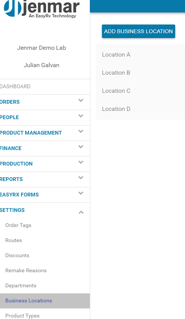Open Departments settings page

pyautogui.click(x=21, y=285)
